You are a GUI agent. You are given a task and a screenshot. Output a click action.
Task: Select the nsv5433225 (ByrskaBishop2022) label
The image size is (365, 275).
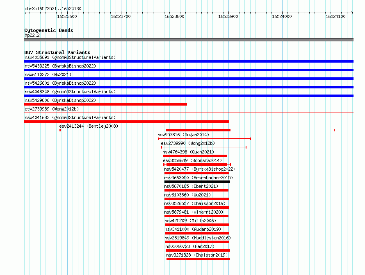click(x=60, y=66)
